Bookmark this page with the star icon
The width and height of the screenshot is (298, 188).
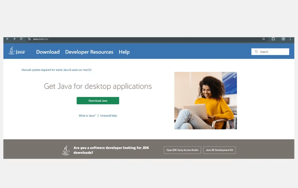(x=264, y=39)
